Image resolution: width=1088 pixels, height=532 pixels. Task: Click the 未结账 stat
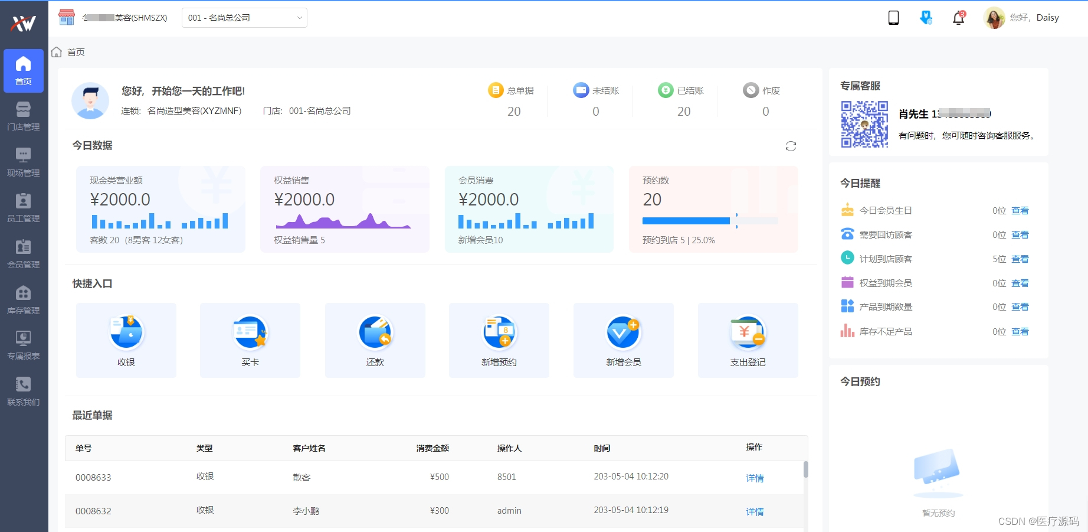[596, 100]
